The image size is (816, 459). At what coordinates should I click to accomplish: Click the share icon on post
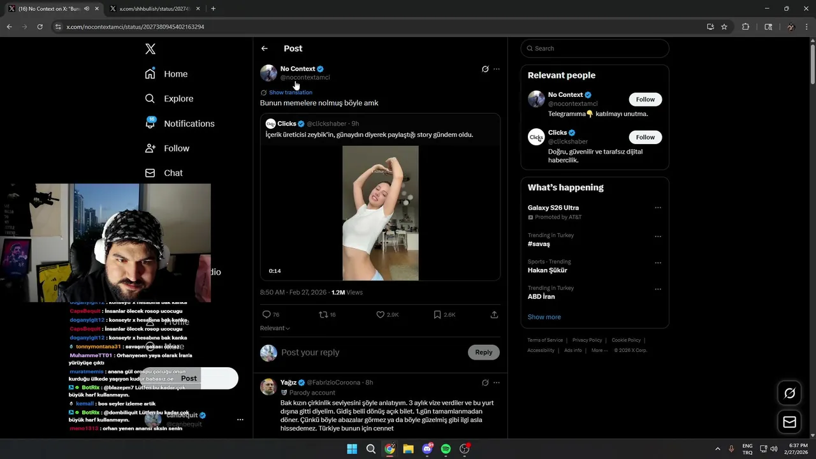[x=494, y=315]
